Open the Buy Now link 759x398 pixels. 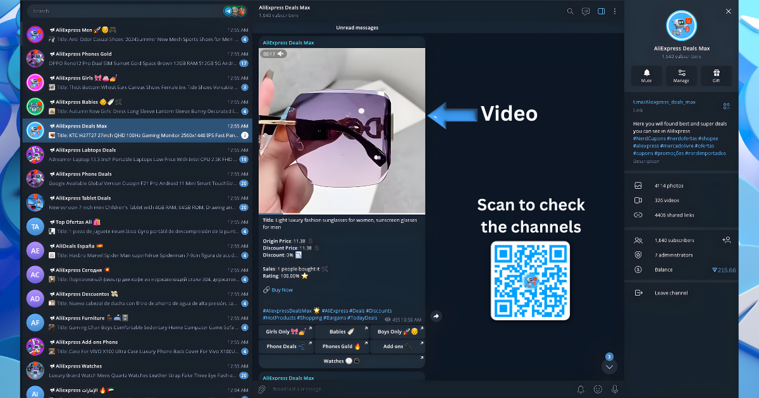[282, 290]
